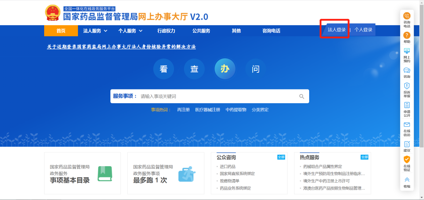The width and height of the screenshot is (424, 200).
Task: Open 在线验证 shield check icon
Action: coord(407,159)
